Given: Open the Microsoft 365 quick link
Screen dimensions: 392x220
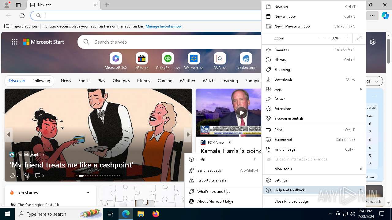Looking at the screenshot, I should 116,61.
